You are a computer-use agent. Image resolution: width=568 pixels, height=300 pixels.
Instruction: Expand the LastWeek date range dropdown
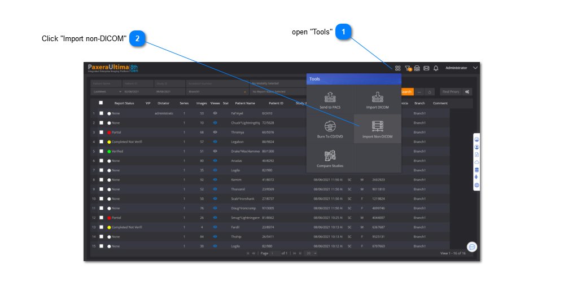(x=106, y=91)
